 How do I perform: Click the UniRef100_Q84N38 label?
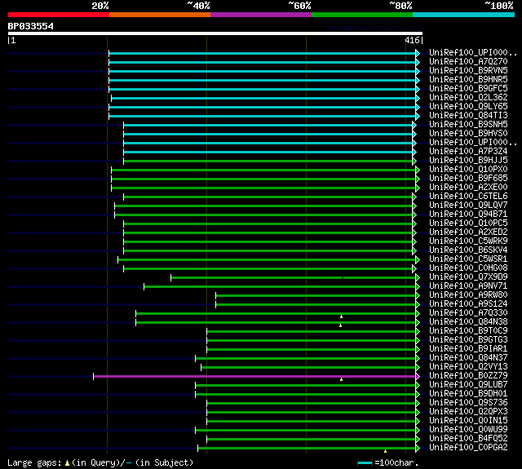coord(468,322)
